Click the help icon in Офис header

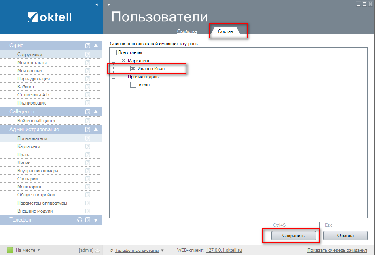88,46
